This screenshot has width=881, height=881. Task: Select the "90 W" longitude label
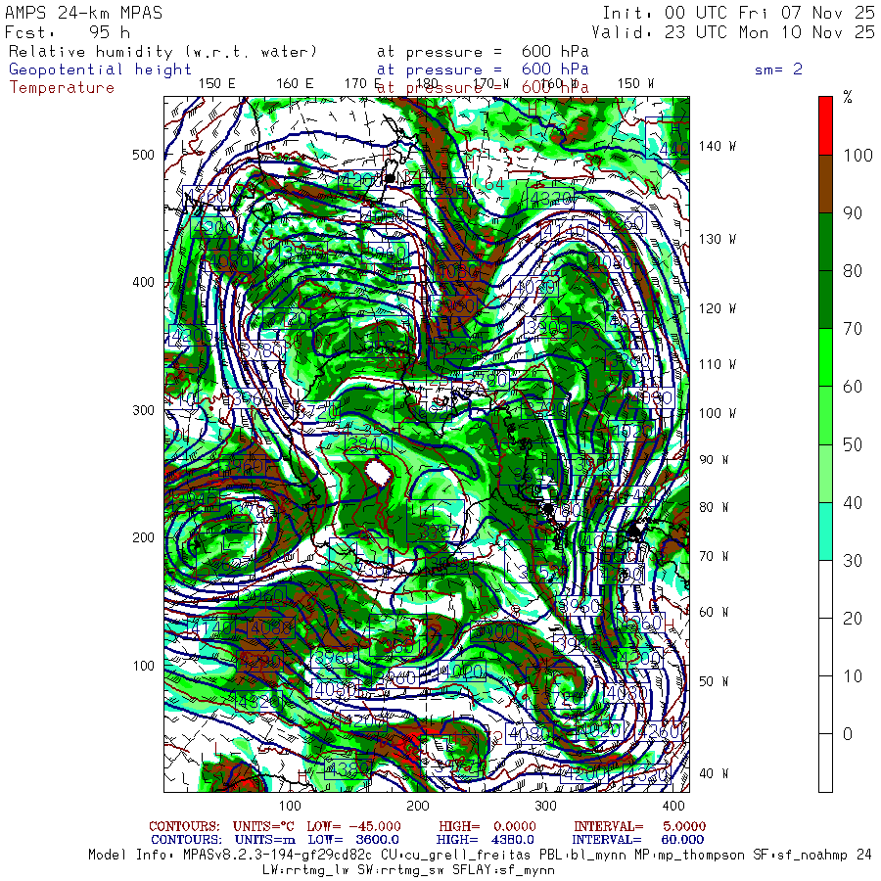714,460
